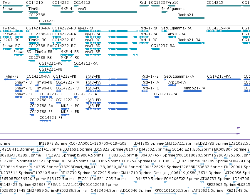Click the Ranbp21-PA protein label

[x=194, y=88]
